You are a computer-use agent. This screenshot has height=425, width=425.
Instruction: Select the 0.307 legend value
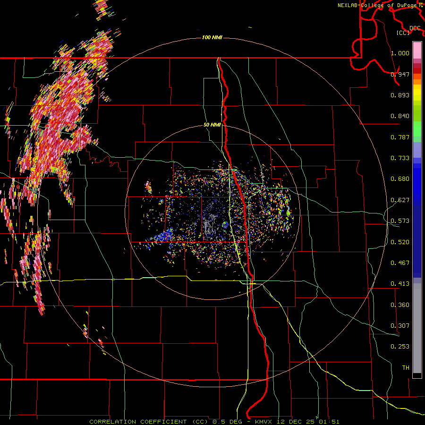click(x=400, y=326)
